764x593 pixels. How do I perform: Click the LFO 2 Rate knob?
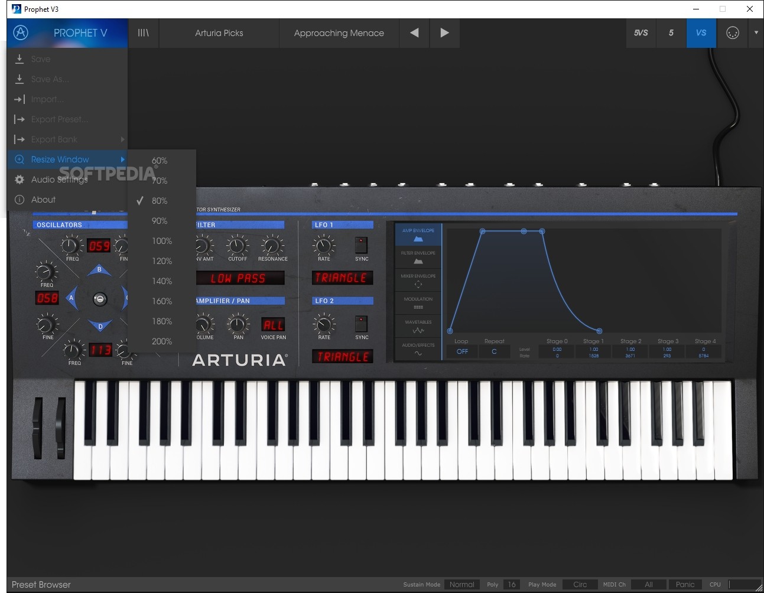pyautogui.click(x=324, y=324)
